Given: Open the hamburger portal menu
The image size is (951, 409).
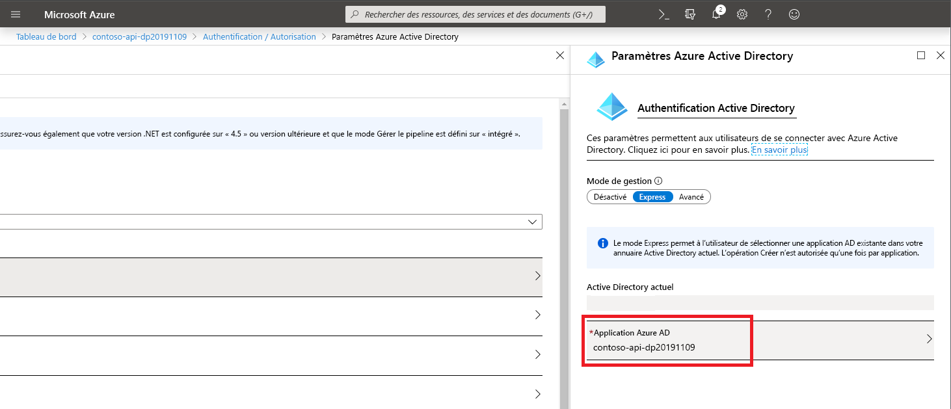Looking at the screenshot, I should (15, 14).
